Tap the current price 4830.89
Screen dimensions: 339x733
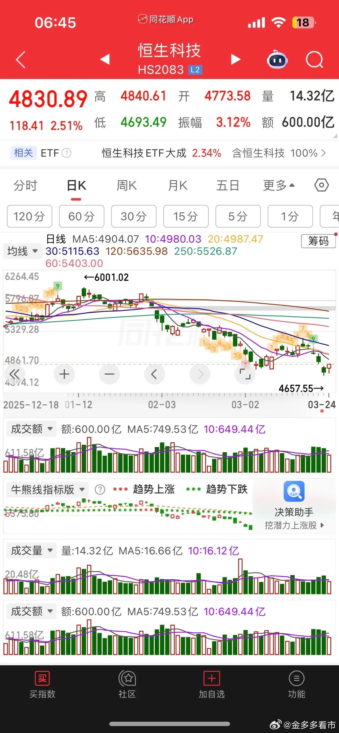coord(48,99)
